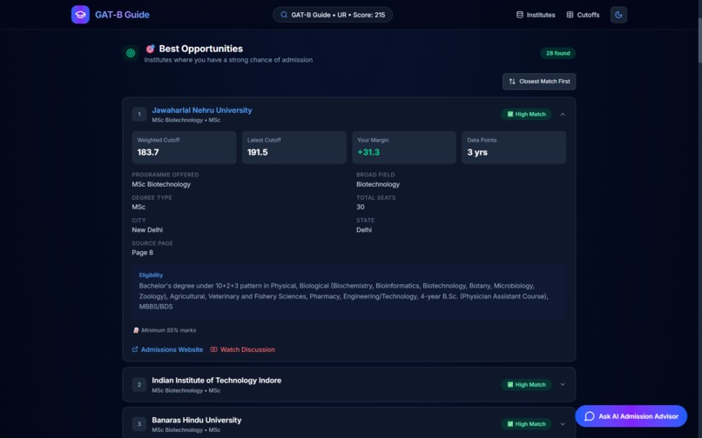The image size is (702, 438).
Task: Click checkmark icon in Banaras Hindu badge
Action: click(510, 424)
